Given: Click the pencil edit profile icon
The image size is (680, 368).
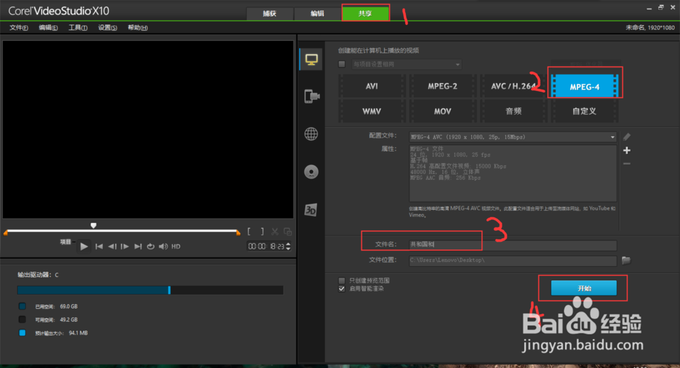Looking at the screenshot, I should tap(627, 136).
